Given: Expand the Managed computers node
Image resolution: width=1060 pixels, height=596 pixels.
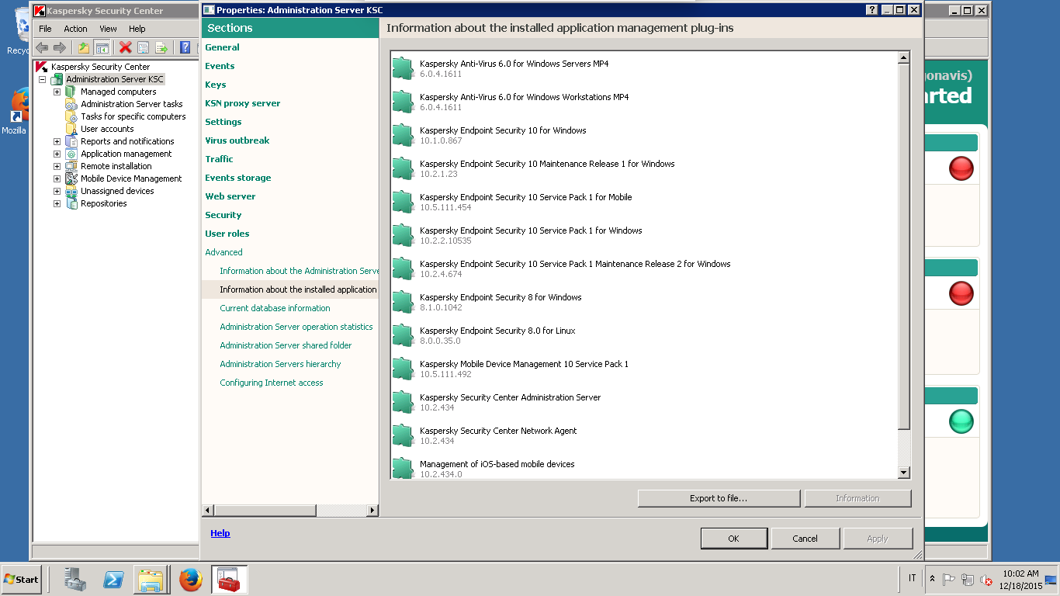Looking at the screenshot, I should (x=57, y=92).
